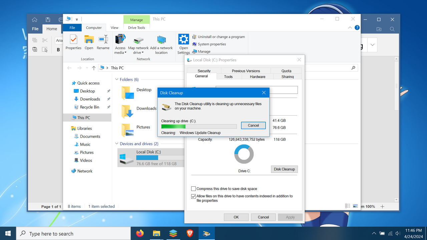The image size is (427, 240).
Task: Open the Security tab in Properties
Action: pyautogui.click(x=204, y=71)
